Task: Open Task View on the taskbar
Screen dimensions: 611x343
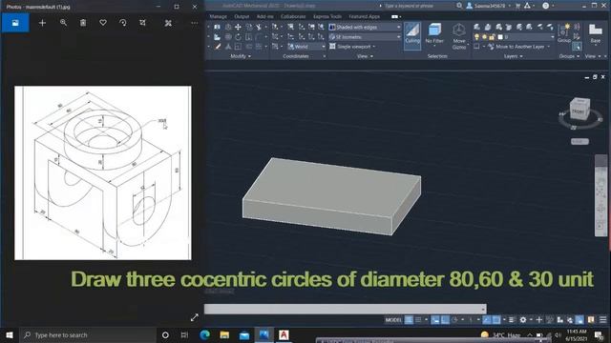Action: (x=184, y=334)
